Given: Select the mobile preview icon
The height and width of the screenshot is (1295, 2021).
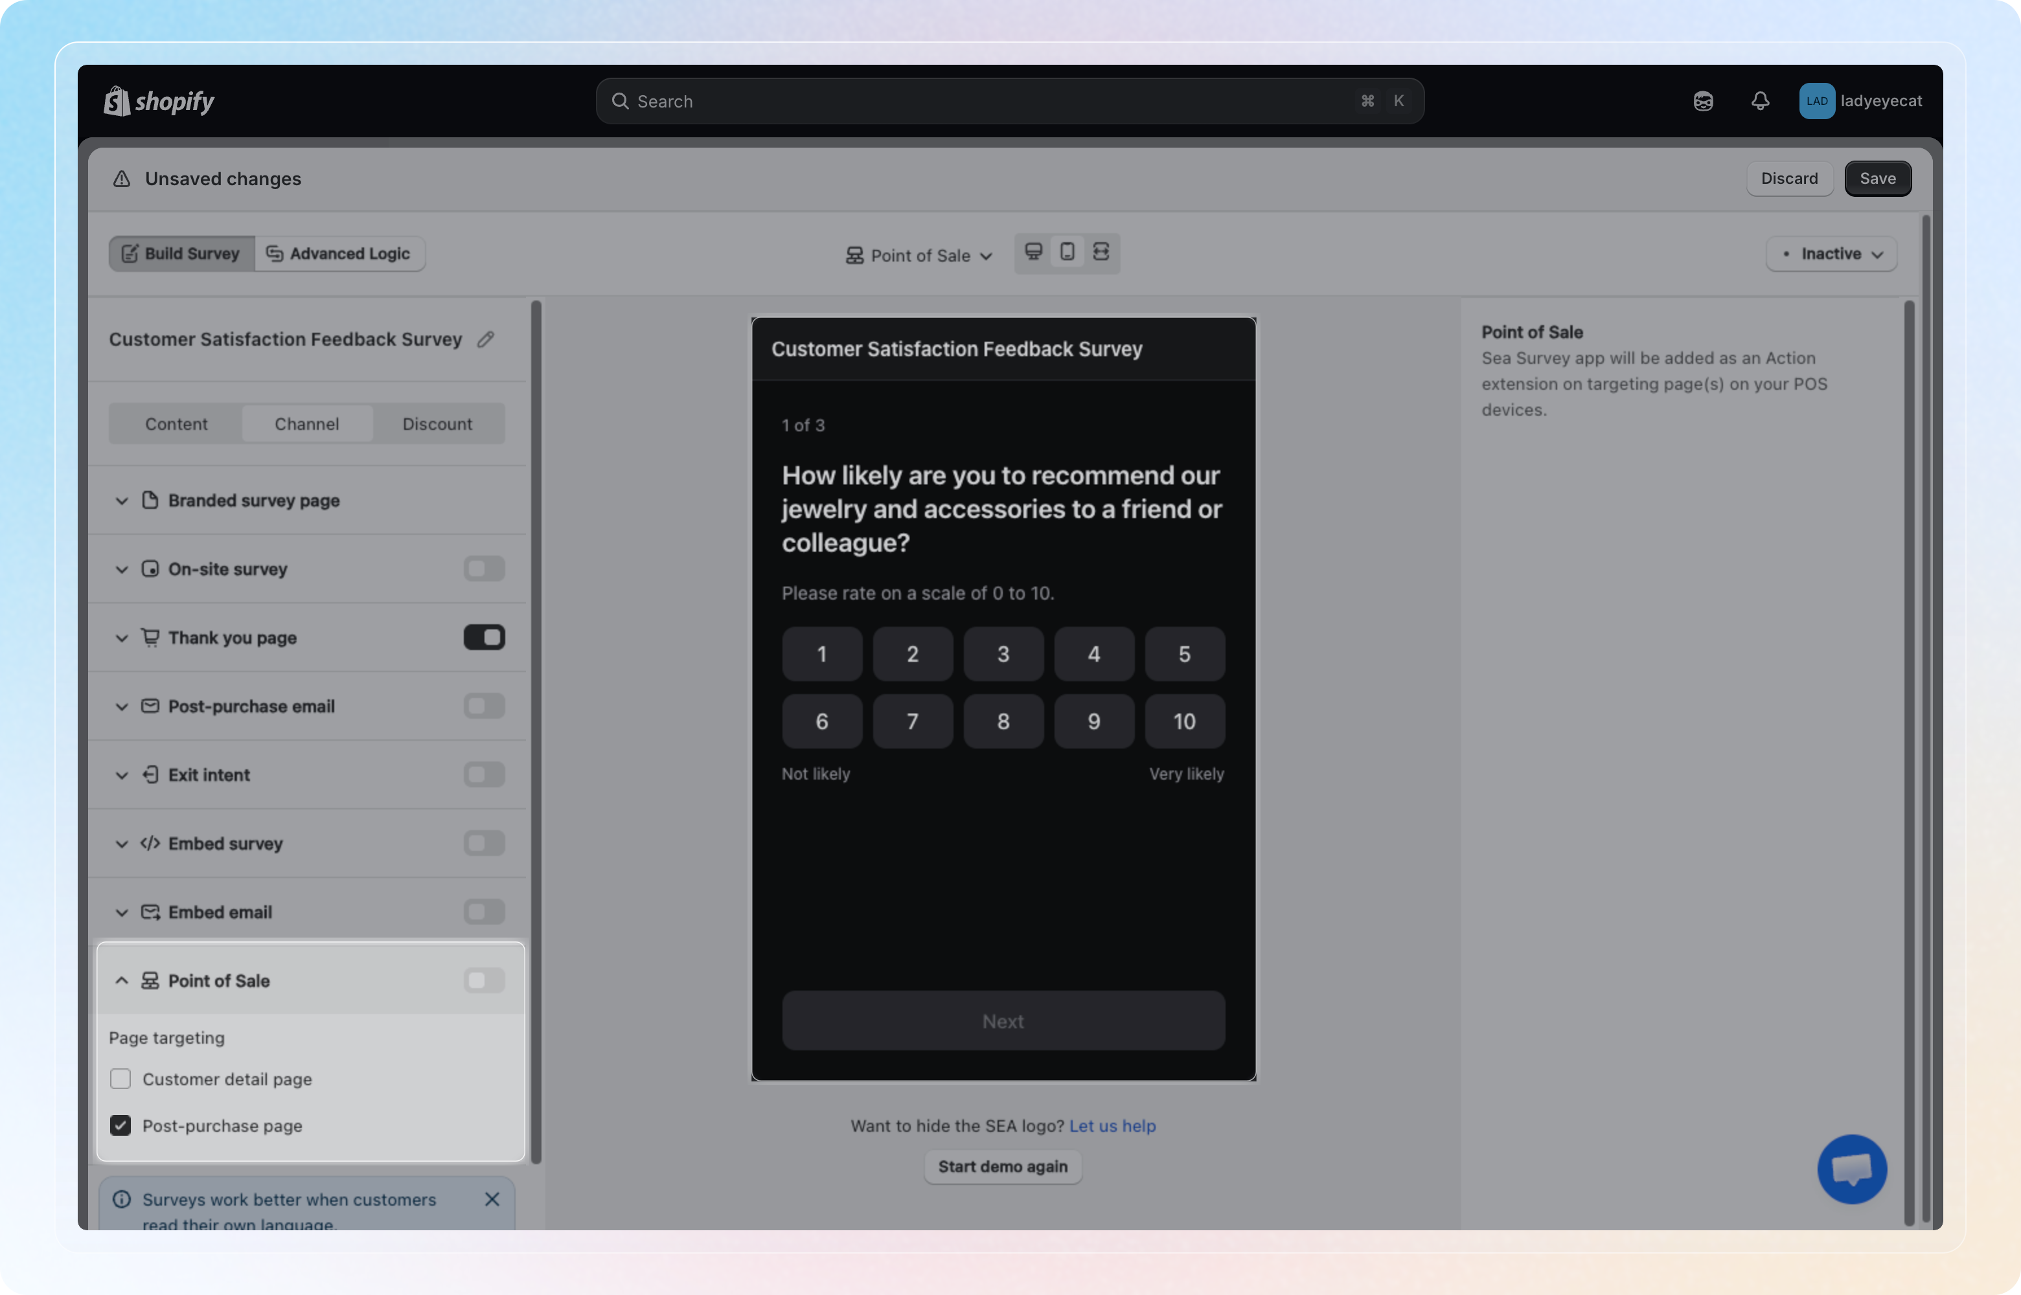Looking at the screenshot, I should [1068, 253].
